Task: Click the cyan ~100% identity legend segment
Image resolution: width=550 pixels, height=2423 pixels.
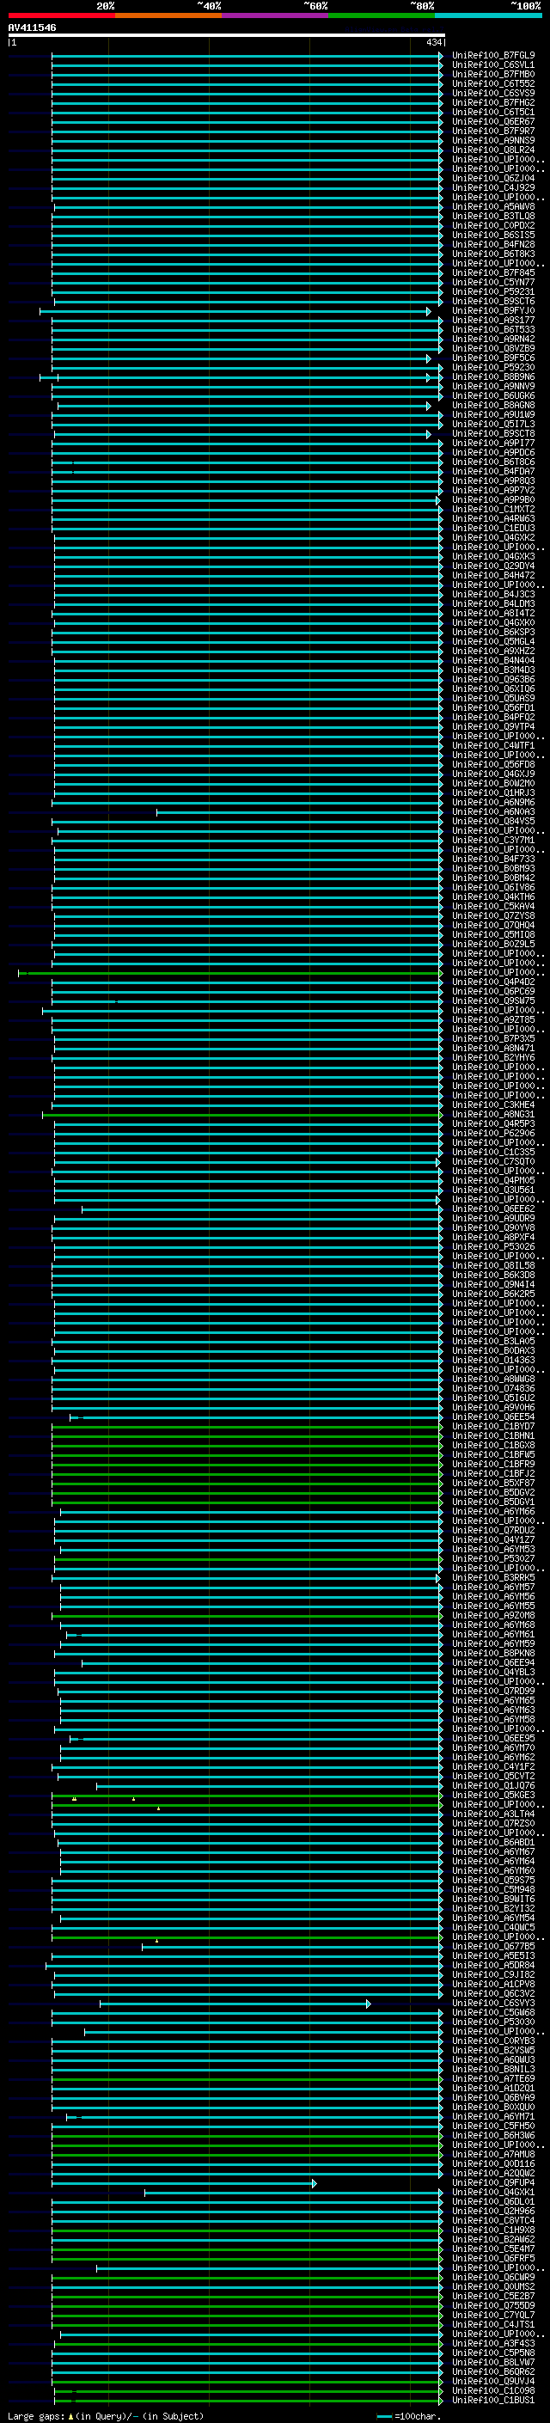Action: [488, 15]
